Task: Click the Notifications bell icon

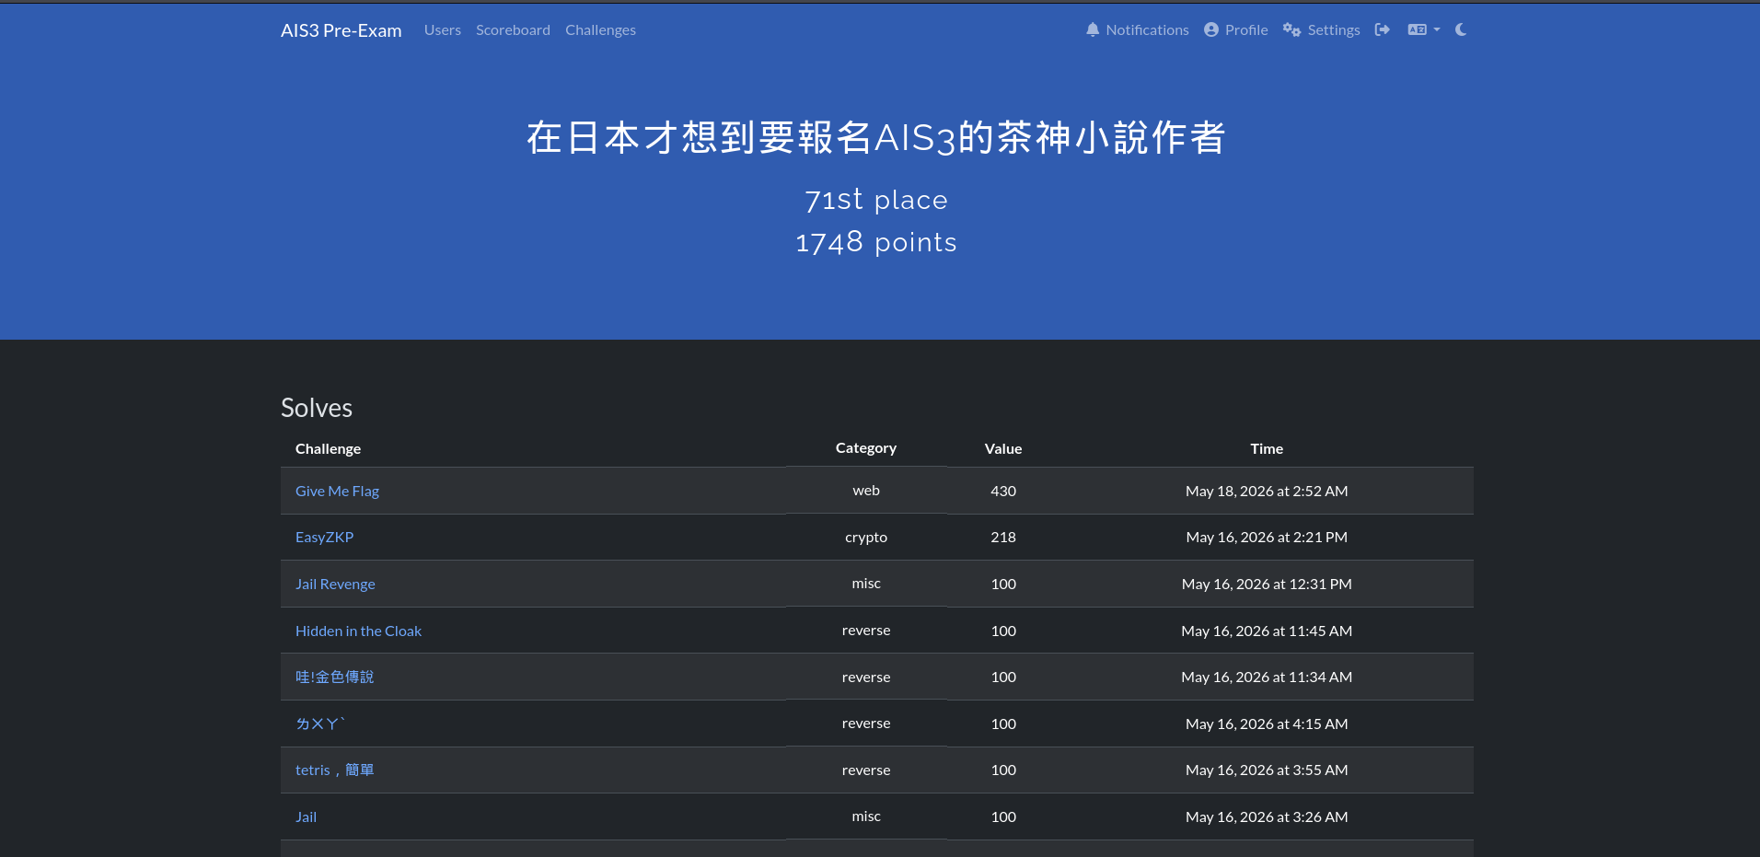Action: click(x=1093, y=29)
